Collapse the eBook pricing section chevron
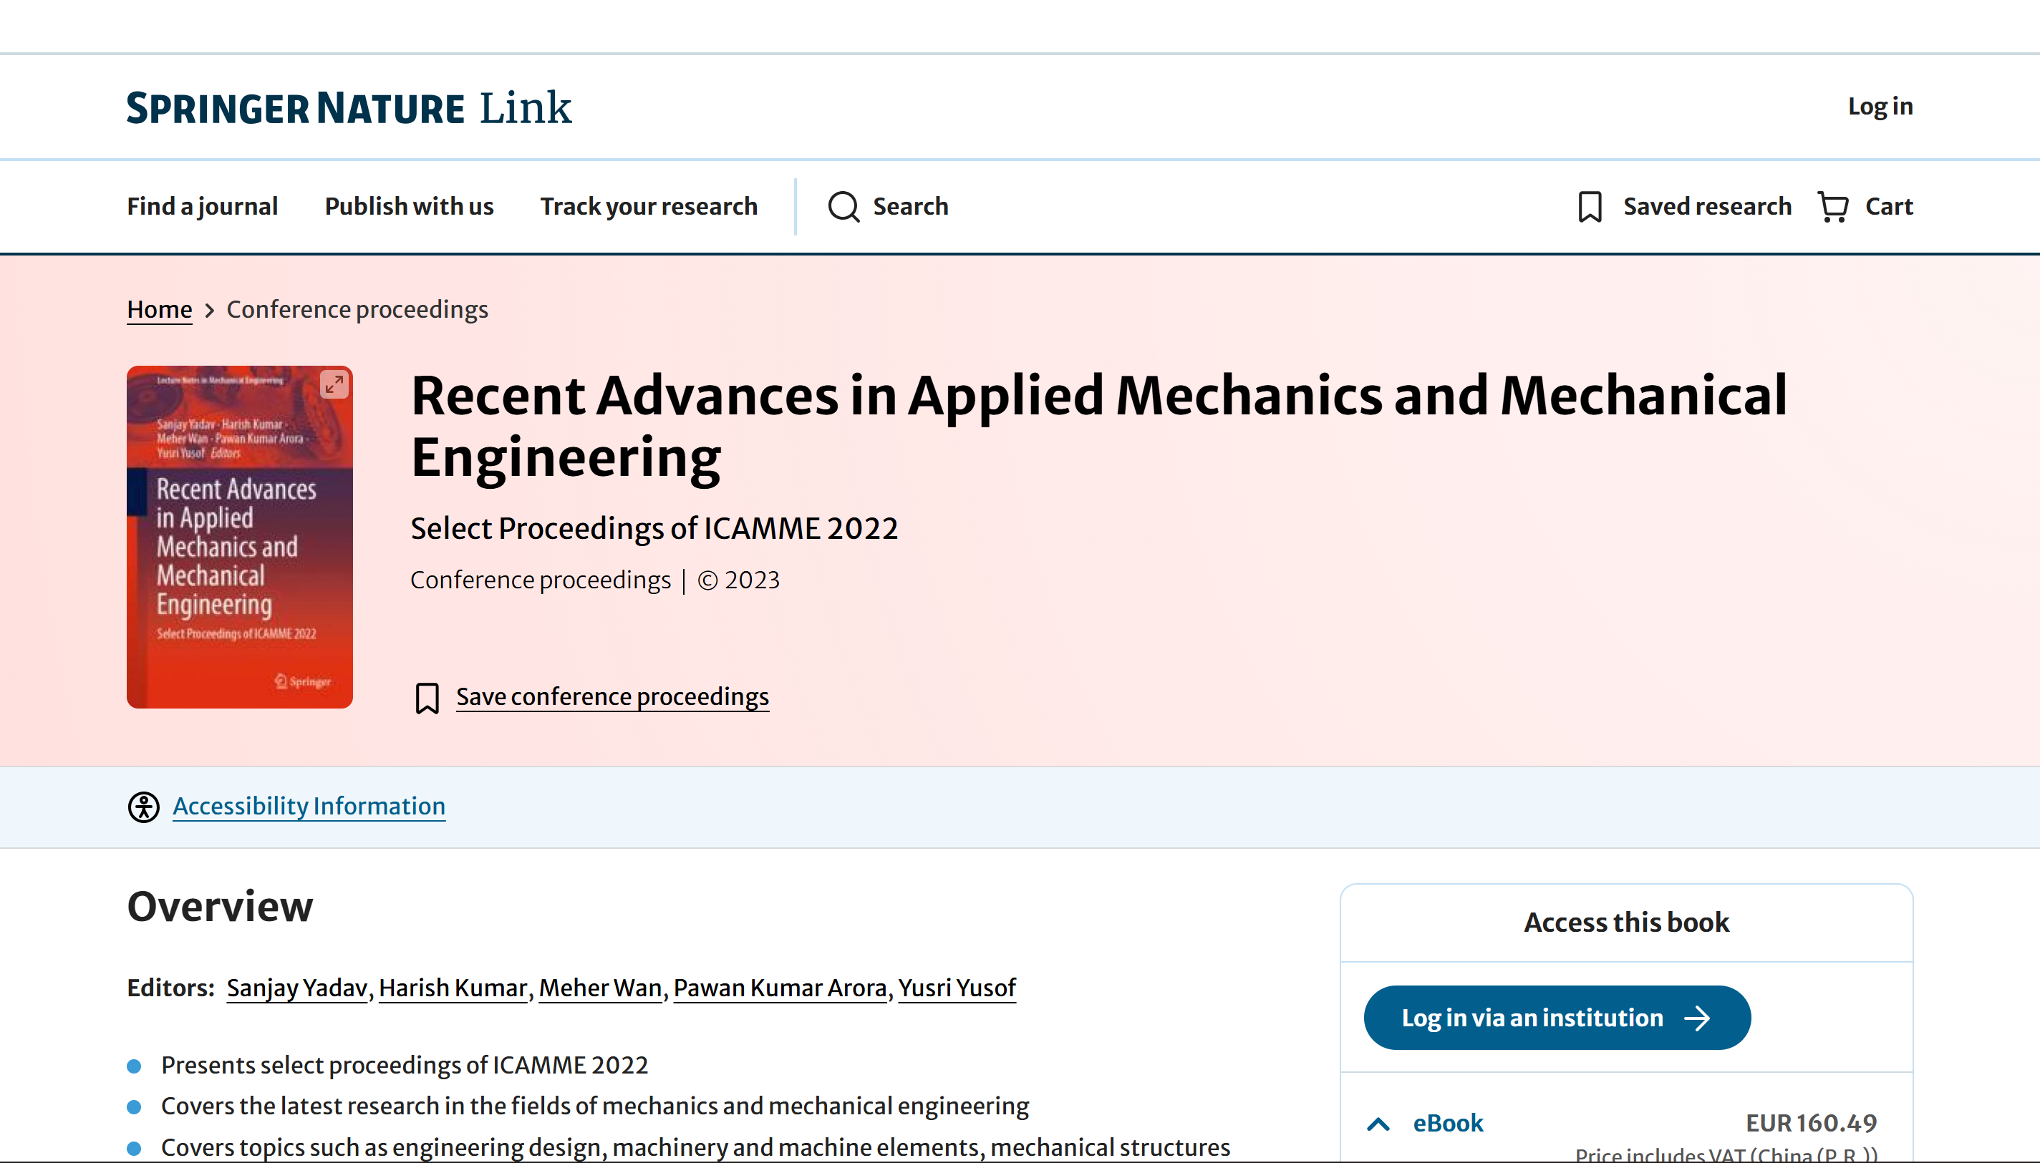2040x1163 pixels. [x=1378, y=1124]
